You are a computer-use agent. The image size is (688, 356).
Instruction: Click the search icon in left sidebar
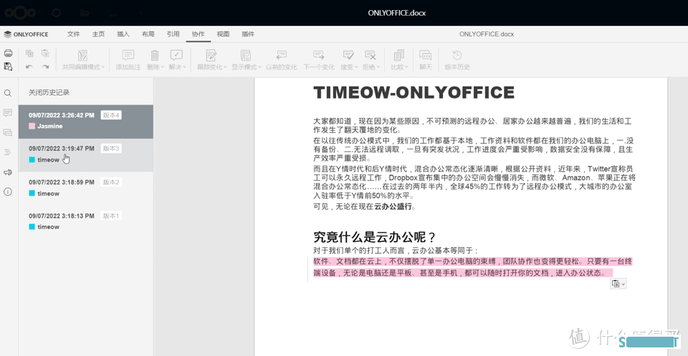tap(8, 94)
